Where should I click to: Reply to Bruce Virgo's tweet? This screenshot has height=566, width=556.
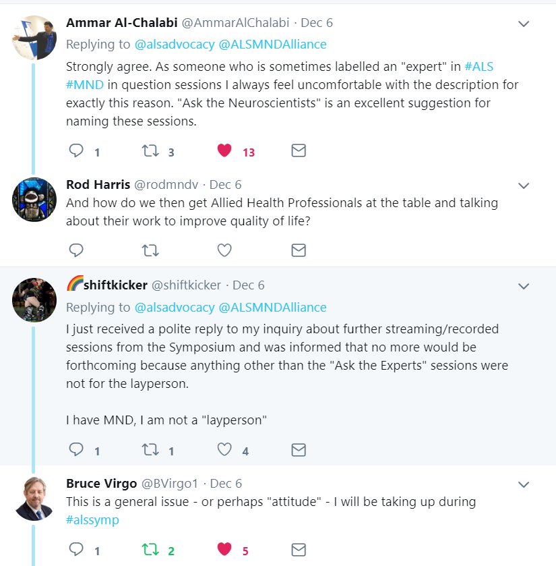click(x=76, y=550)
